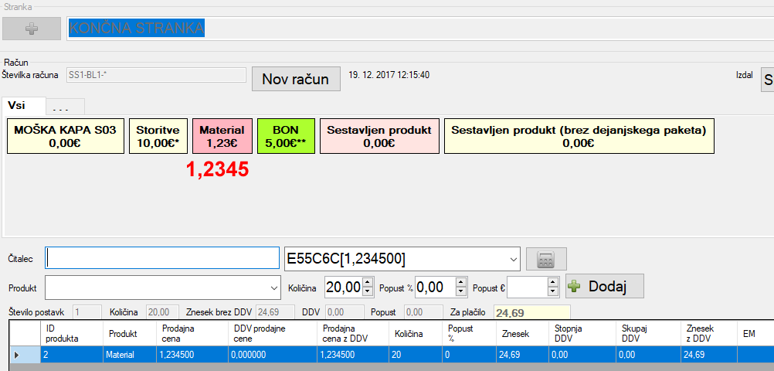Click the plus icon button beside customer name
Image resolution: width=774 pixels, height=371 pixels.
(32, 29)
